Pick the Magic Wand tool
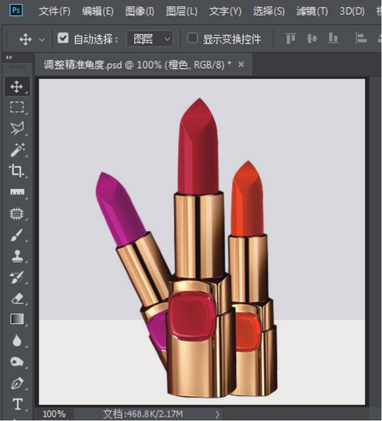The width and height of the screenshot is (382, 421). pos(17,149)
